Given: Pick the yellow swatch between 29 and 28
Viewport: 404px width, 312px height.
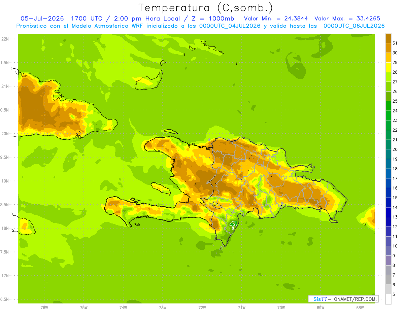Looking at the screenshot, I should click(x=388, y=67).
